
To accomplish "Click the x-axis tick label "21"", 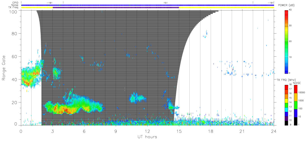I will pyautogui.click(x=242, y=131).
